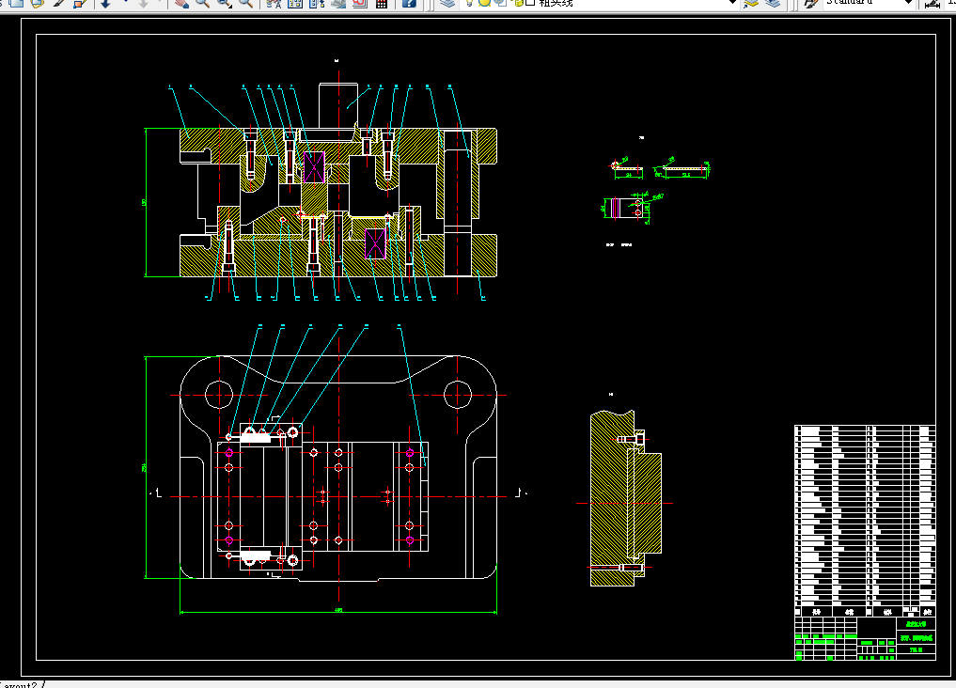
Task: Toggle the layer freeze sun icon
Action: coord(485,3)
